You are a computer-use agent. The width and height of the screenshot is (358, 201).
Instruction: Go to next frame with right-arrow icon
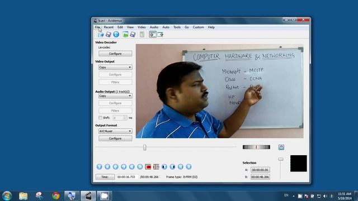(124, 167)
